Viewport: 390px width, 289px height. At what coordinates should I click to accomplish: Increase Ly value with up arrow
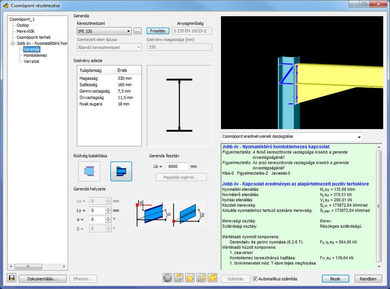coord(108,209)
